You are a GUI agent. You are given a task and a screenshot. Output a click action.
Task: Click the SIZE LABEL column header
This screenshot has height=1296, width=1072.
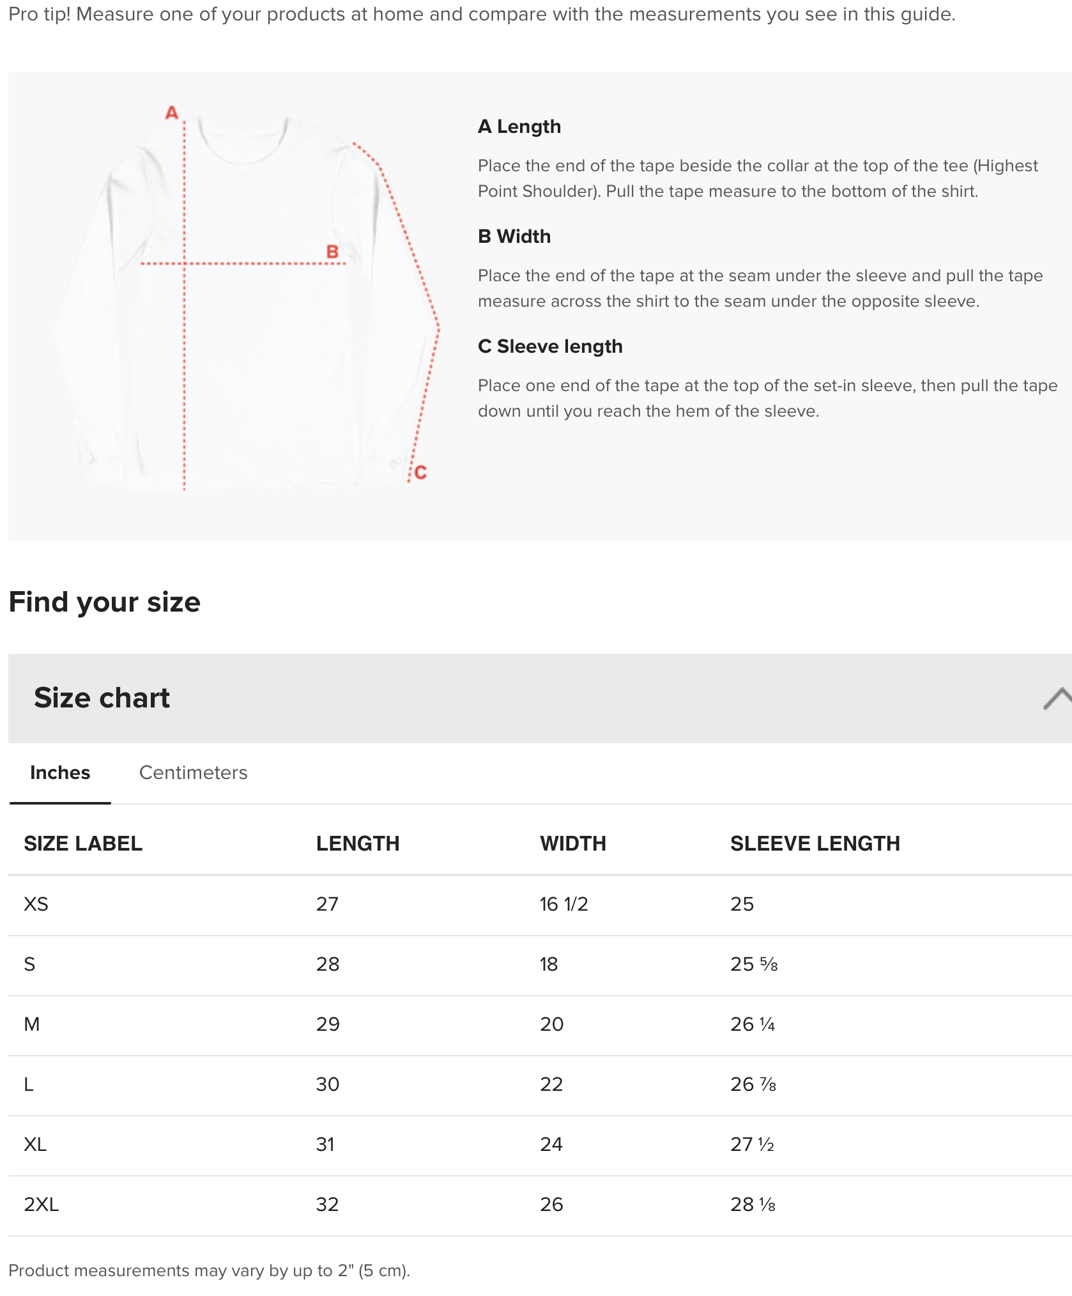(x=83, y=844)
